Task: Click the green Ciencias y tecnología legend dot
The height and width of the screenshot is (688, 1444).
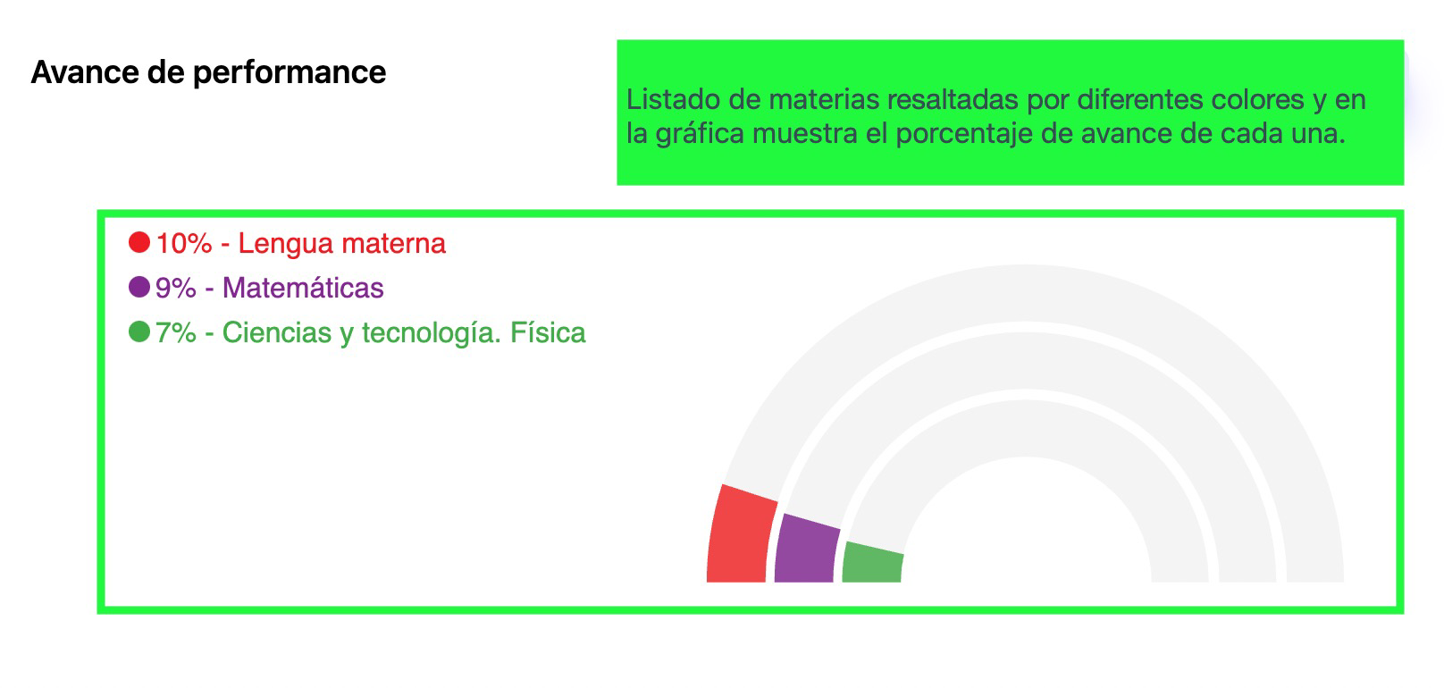Action: pyautogui.click(x=139, y=331)
